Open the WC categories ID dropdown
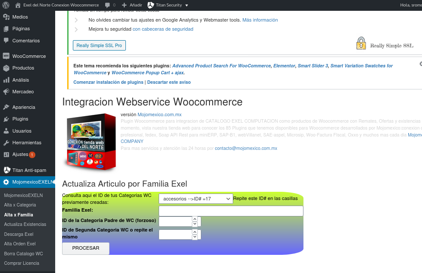This screenshot has width=422, height=273. pyautogui.click(x=196, y=199)
